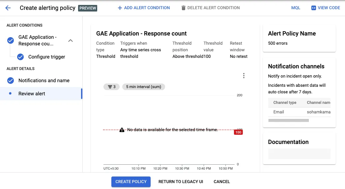Collapse the GAE Application condition chevron

coord(70,40)
